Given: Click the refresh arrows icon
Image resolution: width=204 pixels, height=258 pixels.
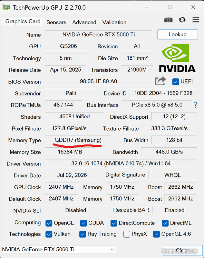Looking at the screenshot, I should (x=182, y=20).
